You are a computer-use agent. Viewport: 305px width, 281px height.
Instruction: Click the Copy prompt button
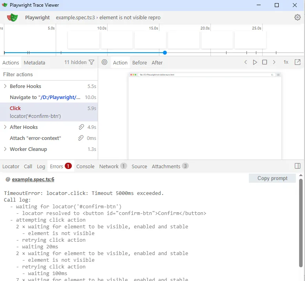(x=272, y=178)
